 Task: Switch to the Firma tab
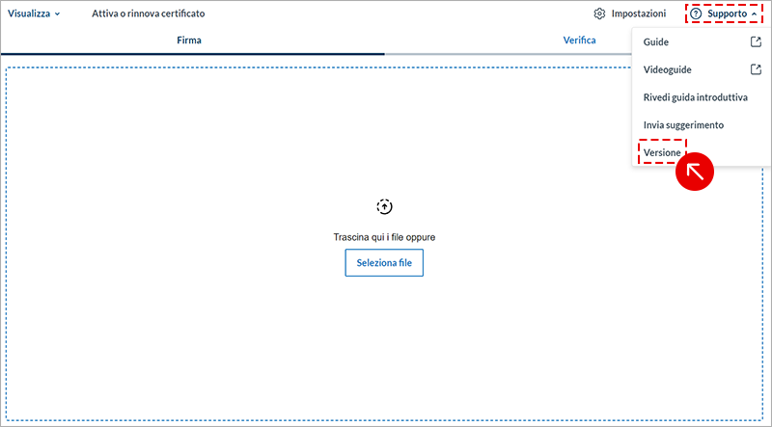coord(189,40)
